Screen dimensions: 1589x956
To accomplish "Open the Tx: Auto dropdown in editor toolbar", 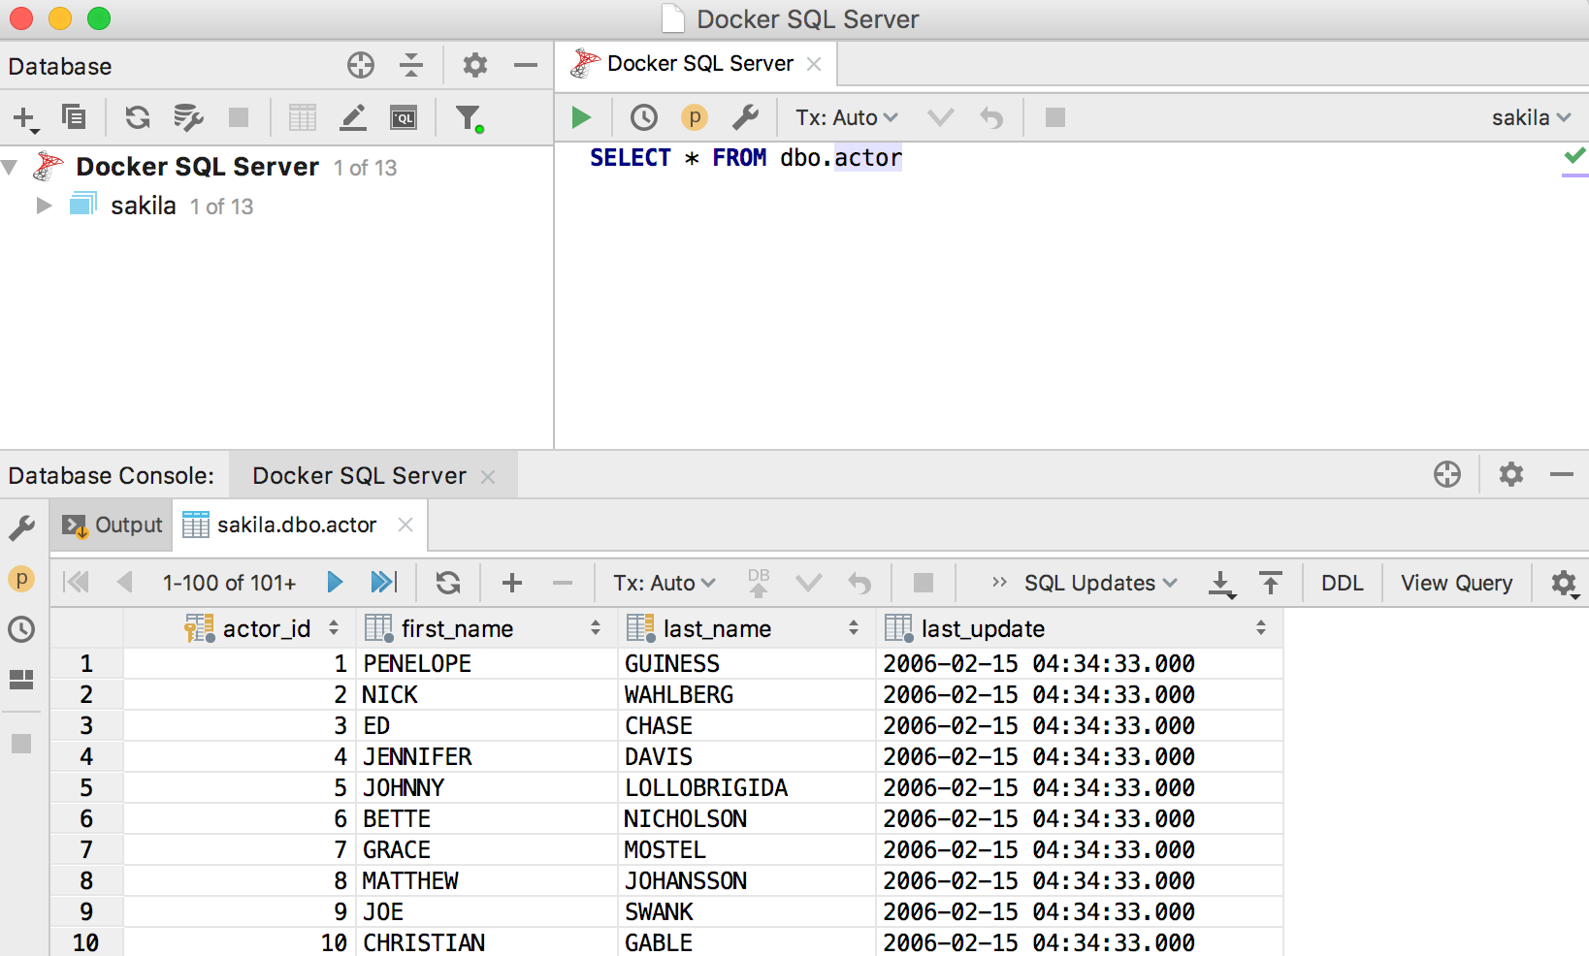I will point(846,117).
